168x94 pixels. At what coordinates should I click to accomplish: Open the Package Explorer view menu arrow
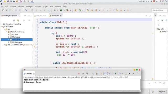click(x=30, y=20)
